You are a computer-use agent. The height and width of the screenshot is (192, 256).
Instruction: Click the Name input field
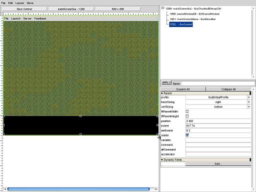tap(217, 83)
